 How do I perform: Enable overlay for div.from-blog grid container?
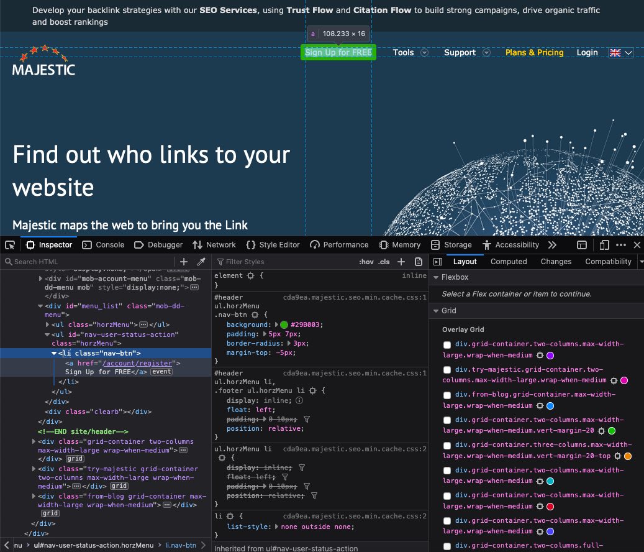coord(447,395)
